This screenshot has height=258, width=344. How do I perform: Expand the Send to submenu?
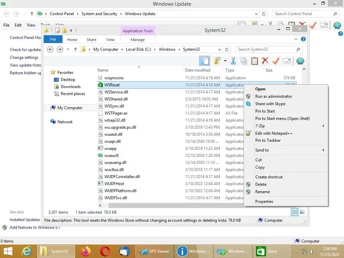pyautogui.click(x=286, y=150)
